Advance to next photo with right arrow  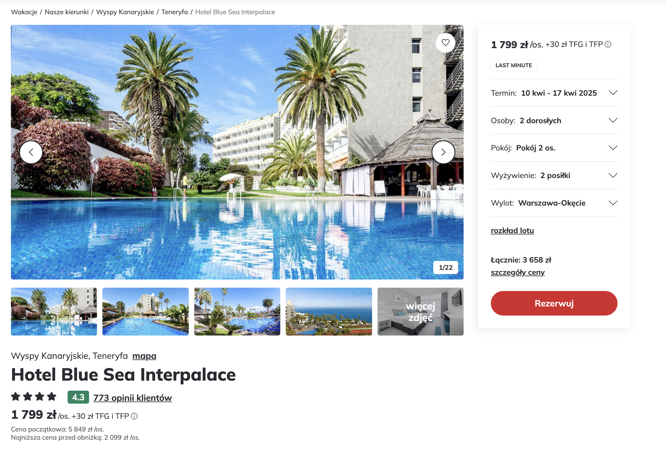[443, 152]
